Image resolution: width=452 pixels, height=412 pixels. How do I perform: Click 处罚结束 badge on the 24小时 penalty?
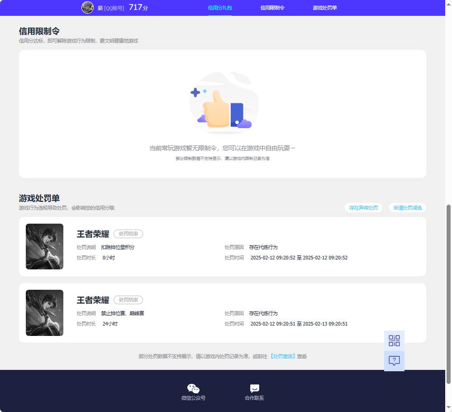128,300
